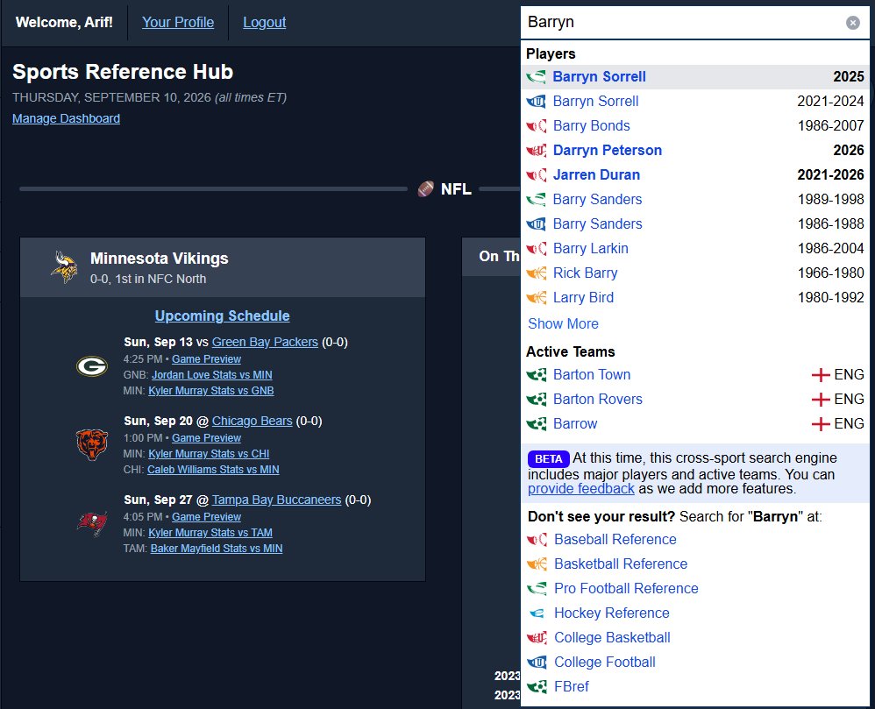Click the England flag in Barton Rovers row
This screenshot has width=875, height=709.
pyautogui.click(x=821, y=400)
